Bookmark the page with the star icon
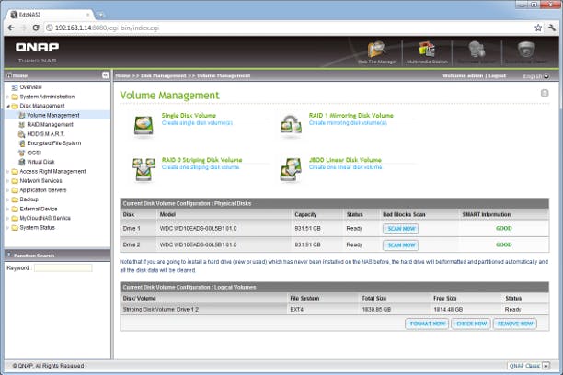 click(x=538, y=28)
